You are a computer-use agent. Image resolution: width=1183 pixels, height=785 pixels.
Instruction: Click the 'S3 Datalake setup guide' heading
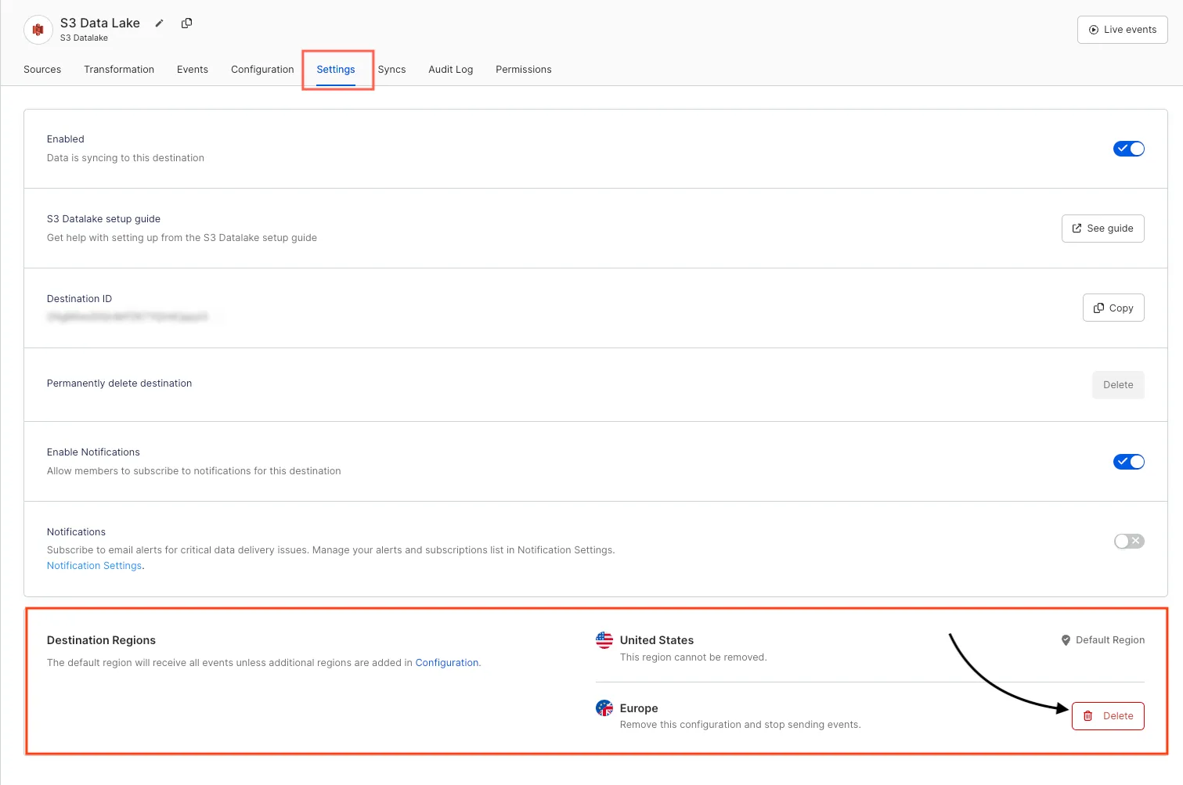coord(103,219)
